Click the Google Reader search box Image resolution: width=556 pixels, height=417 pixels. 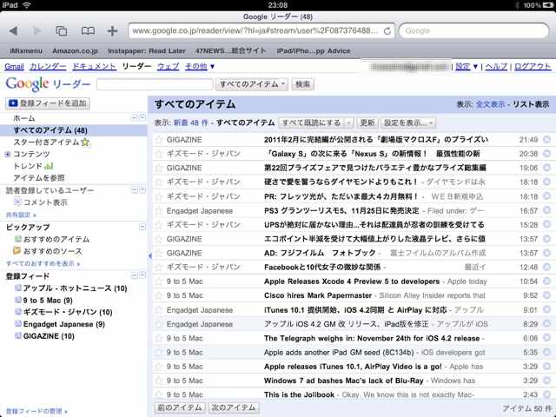(155, 84)
